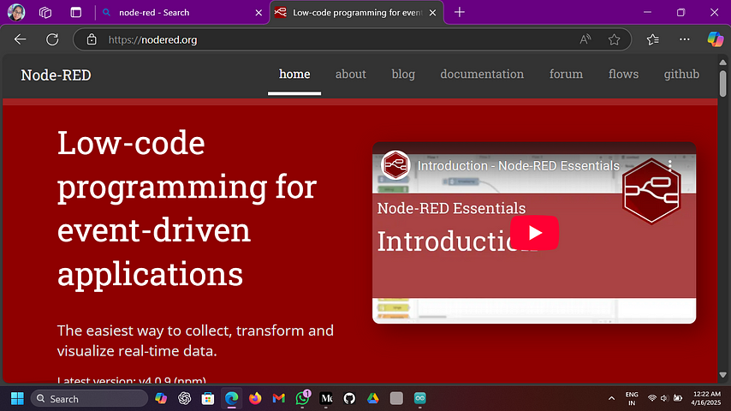
Task: Add this page to favorites
Action: [614, 39]
